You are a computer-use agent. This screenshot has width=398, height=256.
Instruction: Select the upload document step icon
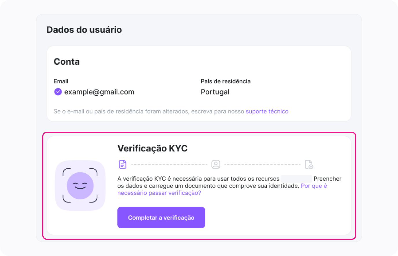click(x=309, y=164)
